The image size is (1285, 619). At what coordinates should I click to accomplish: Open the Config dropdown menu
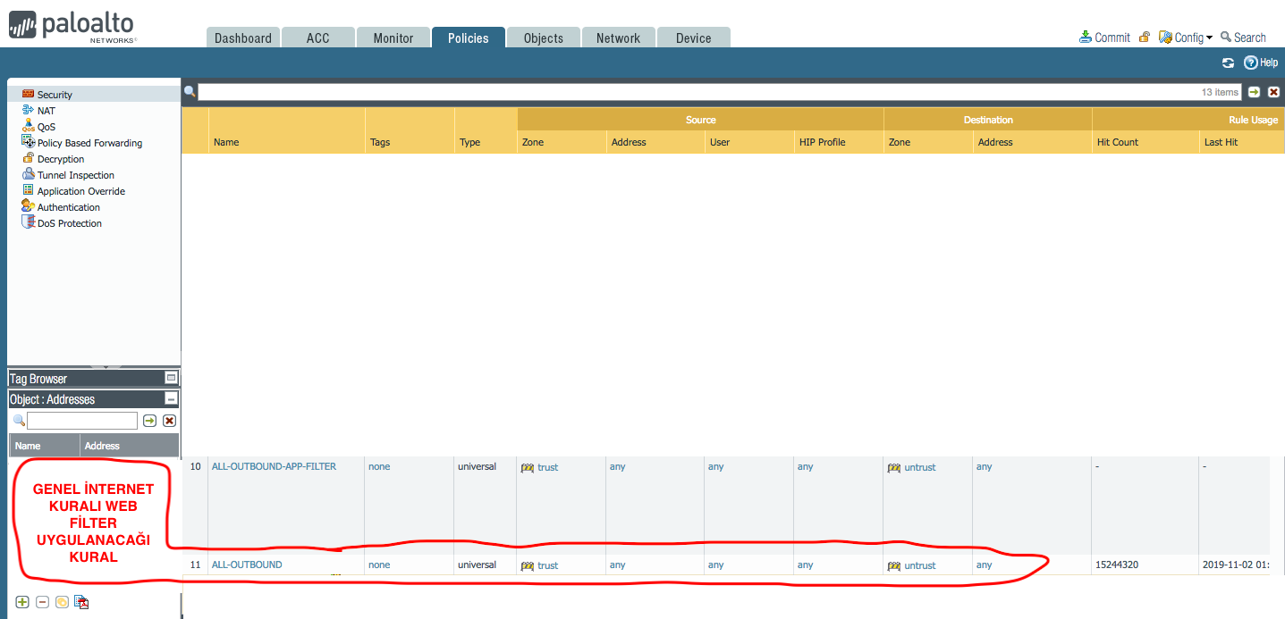[1186, 38]
